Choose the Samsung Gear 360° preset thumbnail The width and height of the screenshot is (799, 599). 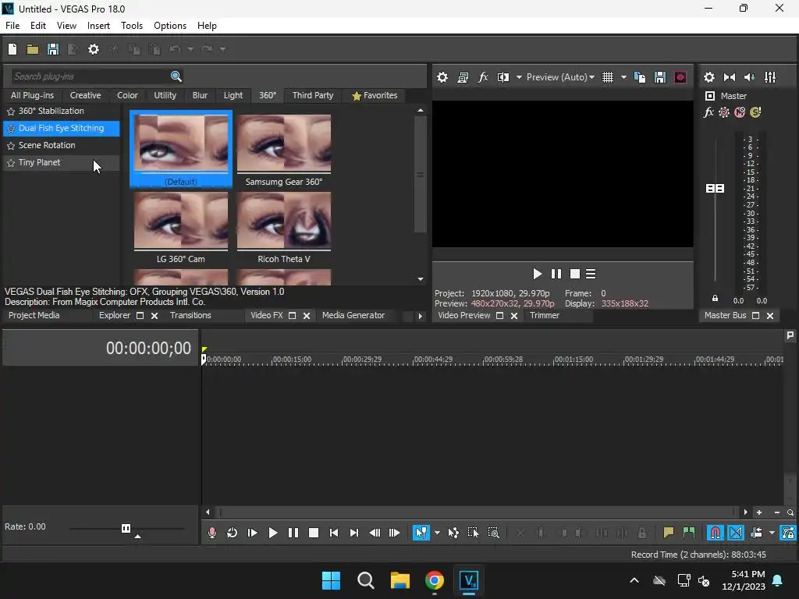click(x=284, y=151)
